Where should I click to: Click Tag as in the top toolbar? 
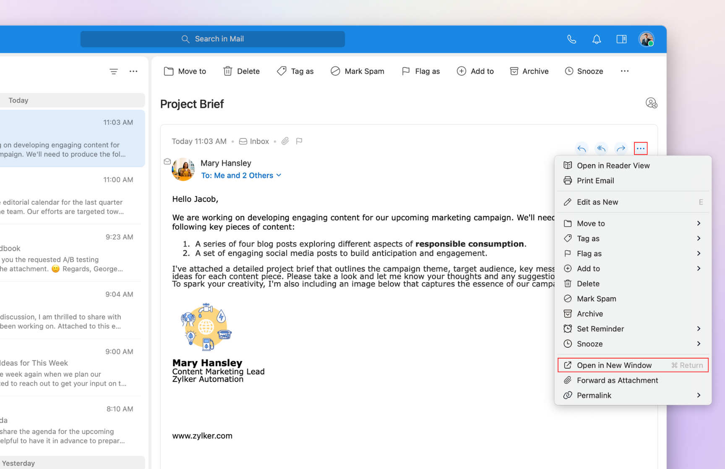click(295, 71)
